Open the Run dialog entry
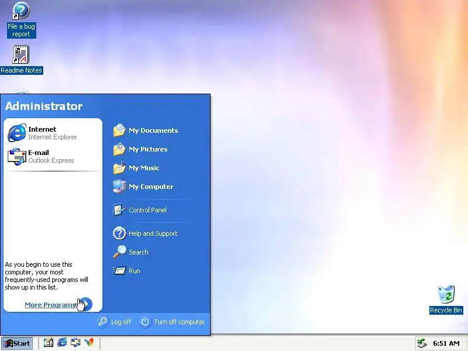468x351 pixels. [126, 271]
